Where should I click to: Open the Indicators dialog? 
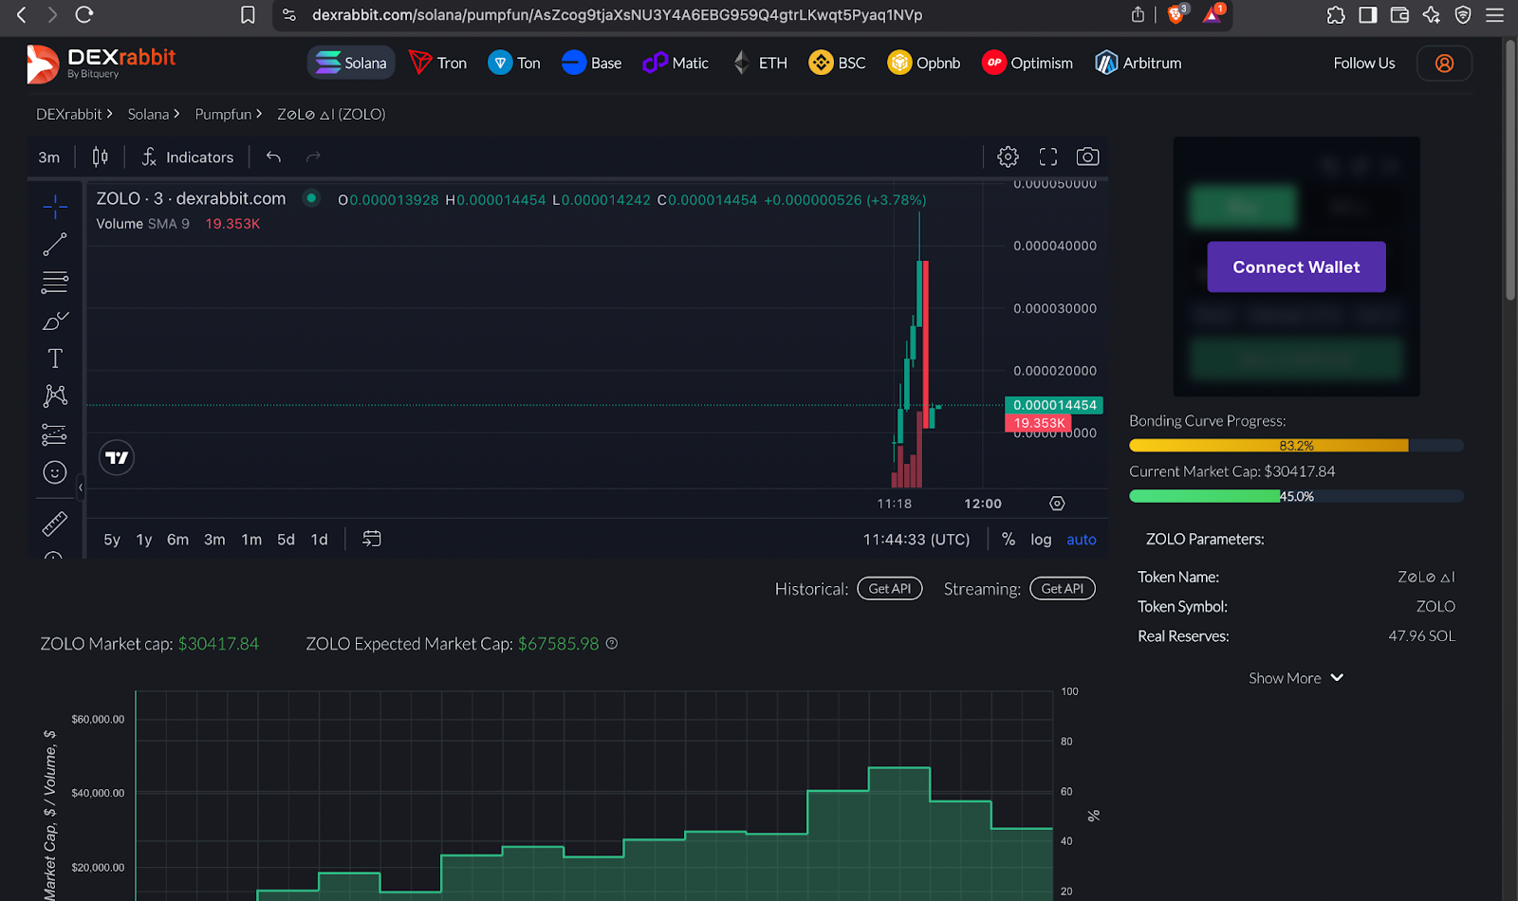[188, 157]
